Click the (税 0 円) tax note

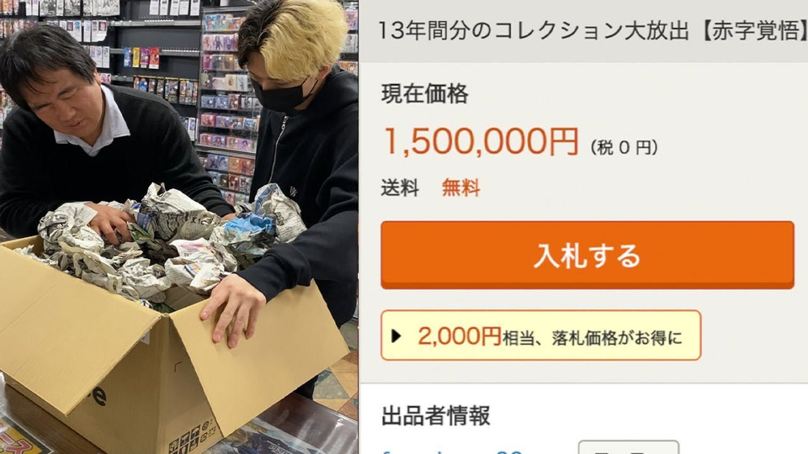[624, 148]
